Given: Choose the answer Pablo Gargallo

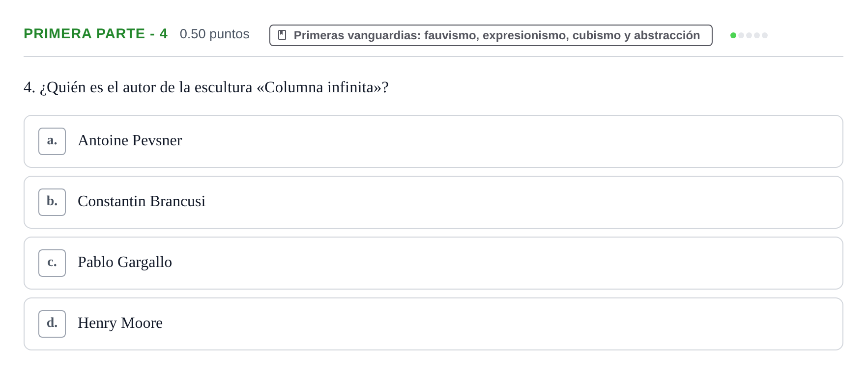Looking at the screenshot, I should pyautogui.click(x=125, y=263).
